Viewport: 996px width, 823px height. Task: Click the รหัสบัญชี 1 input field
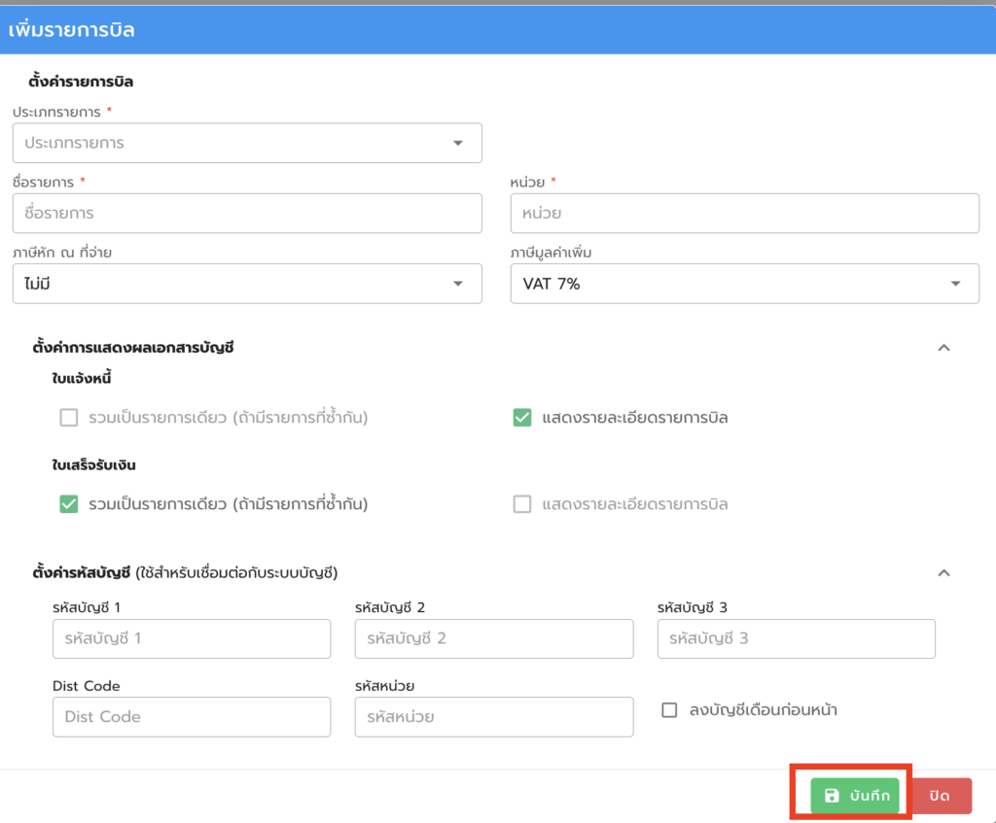click(192, 638)
